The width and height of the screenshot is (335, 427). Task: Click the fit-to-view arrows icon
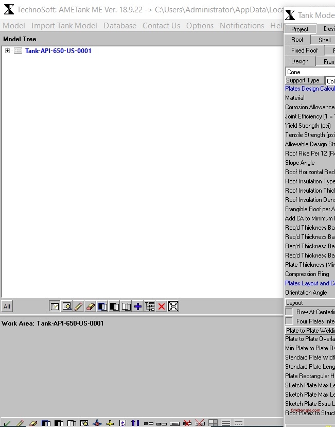point(173,306)
